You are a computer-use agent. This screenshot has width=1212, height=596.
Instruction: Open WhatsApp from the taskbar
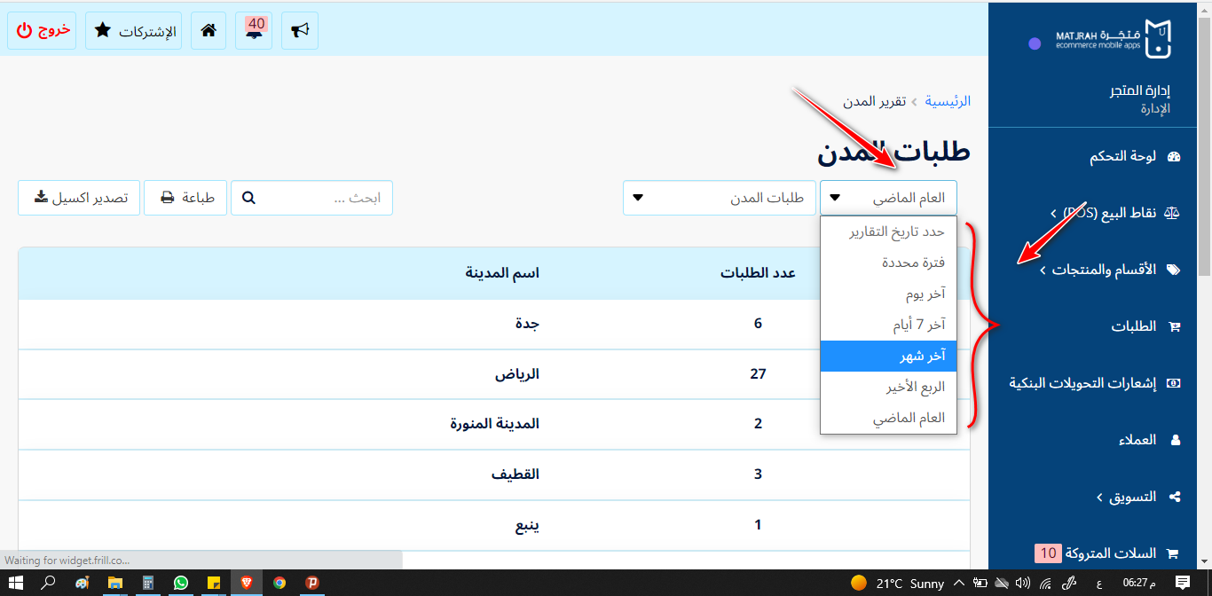[181, 583]
